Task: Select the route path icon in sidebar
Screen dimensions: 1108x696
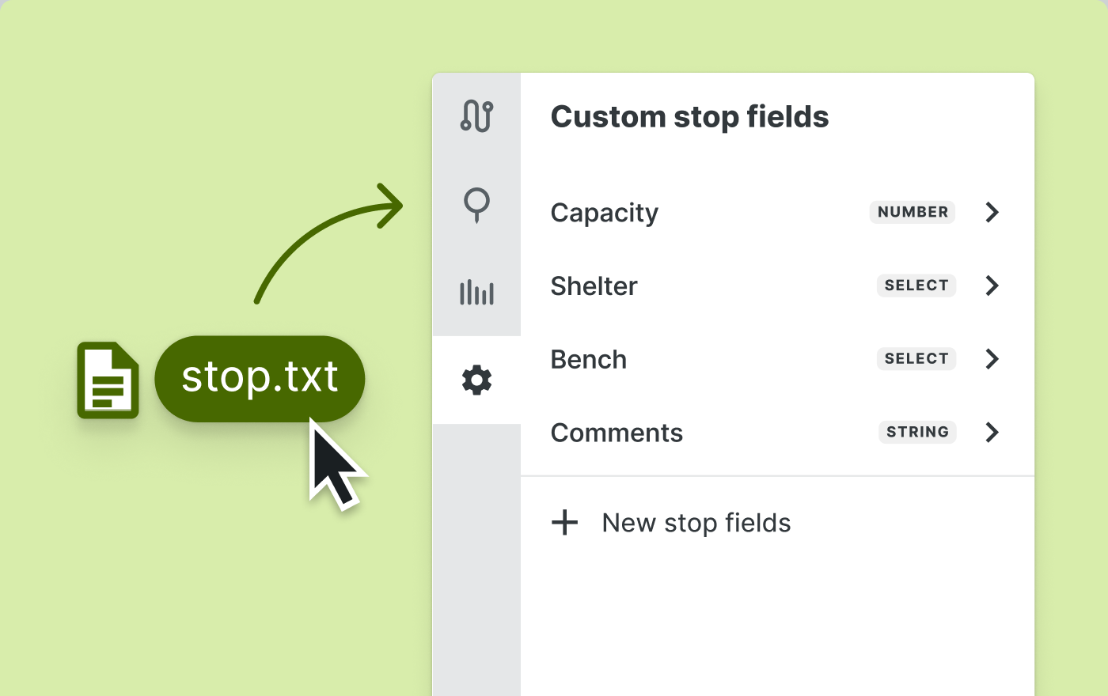Action: tap(476, 115)
